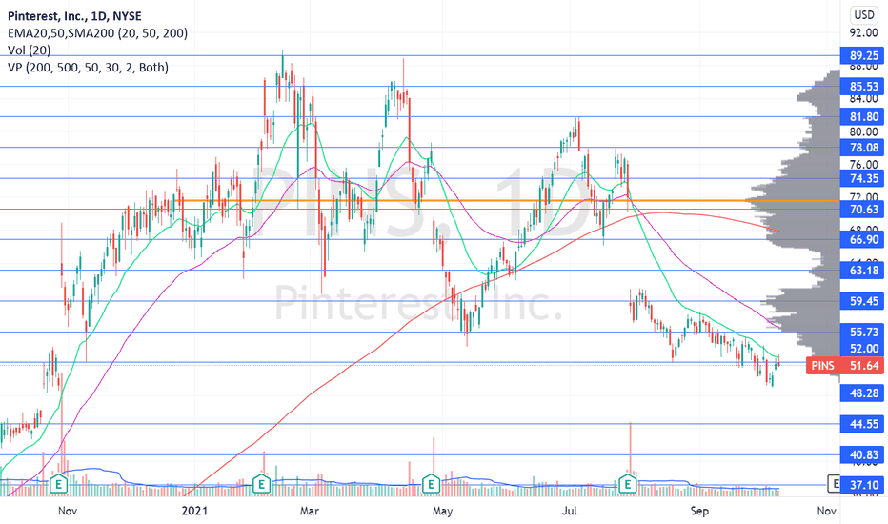Viewport: 888px width, 524px height.
Task: Click the Nov label after Sep on time axis
Action: coord(827,511)
